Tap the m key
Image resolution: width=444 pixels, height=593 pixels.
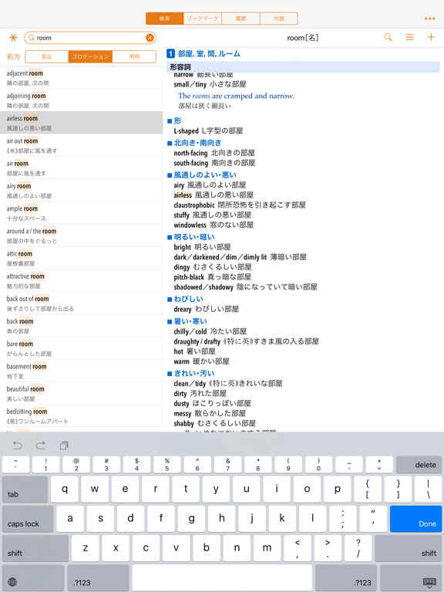tap(267, 548)
